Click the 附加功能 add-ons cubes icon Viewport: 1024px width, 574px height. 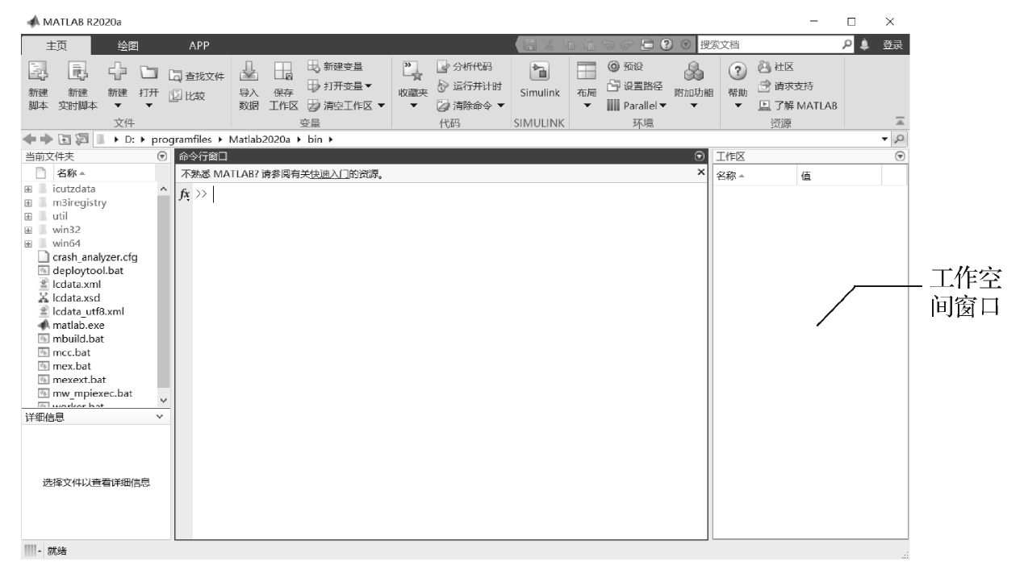coord(693,73)
